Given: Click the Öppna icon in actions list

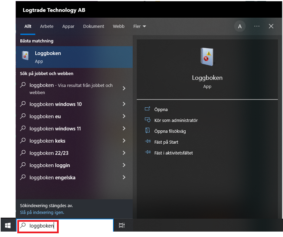Looking at the screenshot, I should pyautogui.click(x=147, y=109).
